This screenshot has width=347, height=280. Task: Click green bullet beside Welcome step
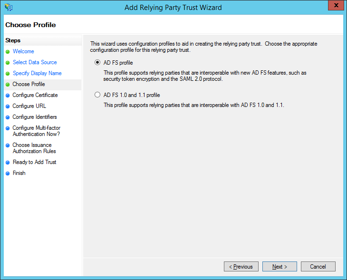tap(8, 52)
